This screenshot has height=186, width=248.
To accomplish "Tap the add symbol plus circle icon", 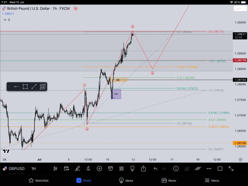I will point(99,169).
